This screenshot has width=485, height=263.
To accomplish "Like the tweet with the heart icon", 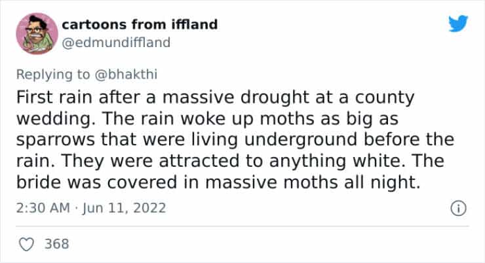I will (x=26, y=244).
